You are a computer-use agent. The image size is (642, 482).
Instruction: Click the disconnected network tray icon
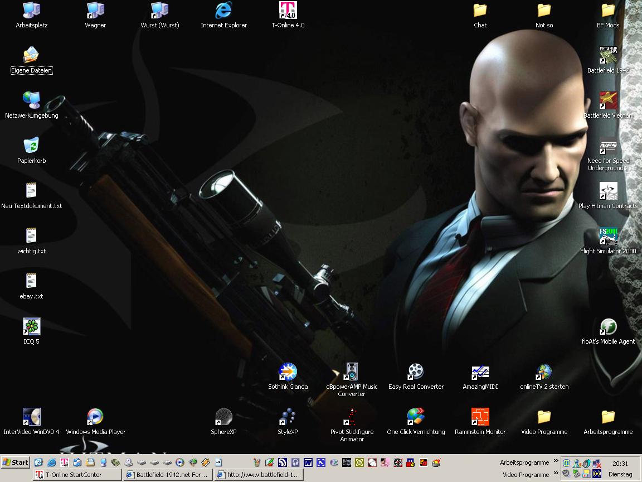pos(596,464)
